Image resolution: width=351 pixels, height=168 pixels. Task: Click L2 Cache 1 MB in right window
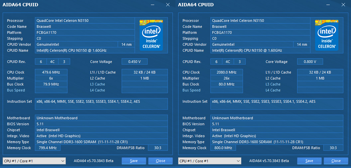click(x=320, y=78)
